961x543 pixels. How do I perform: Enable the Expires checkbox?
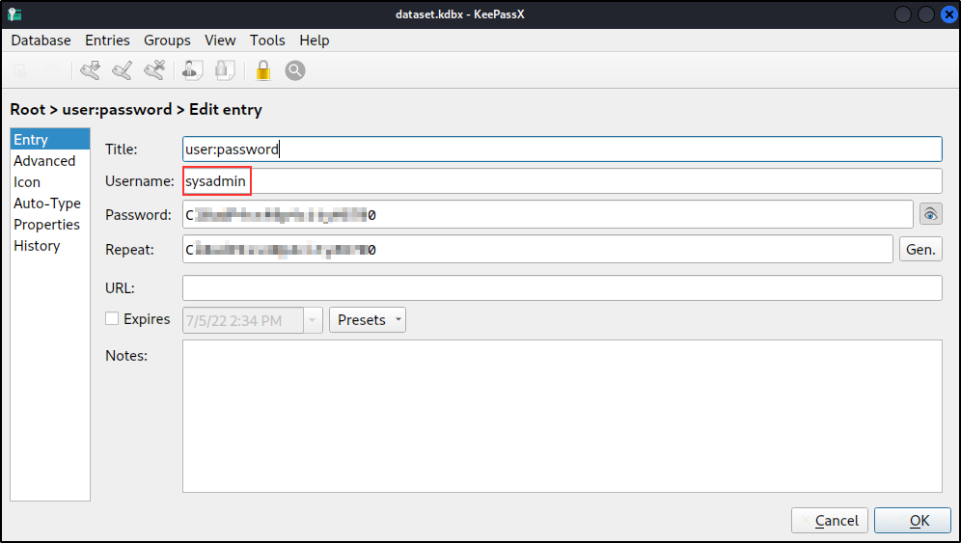[112, 318]
